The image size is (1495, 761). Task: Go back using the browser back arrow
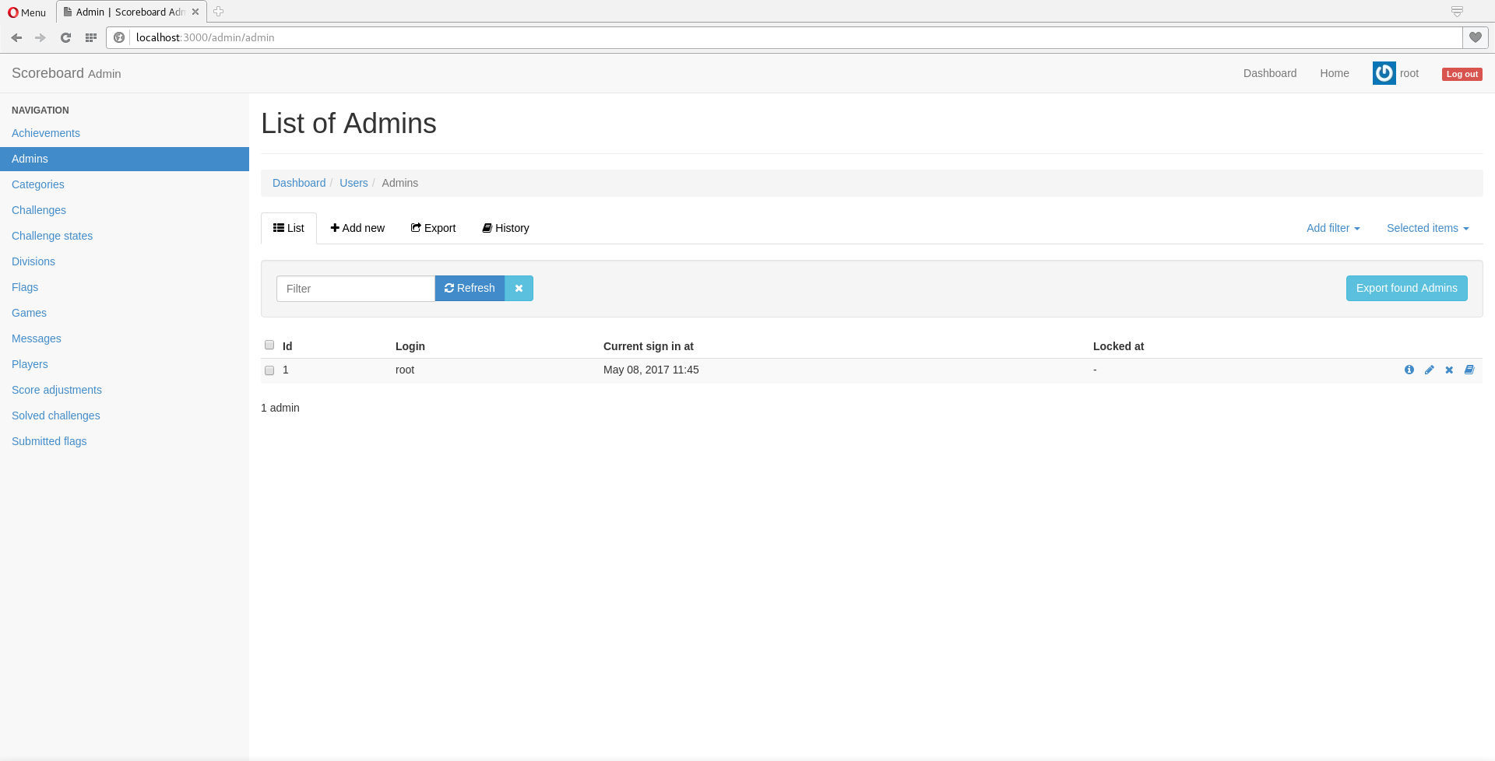tap(16, 37)
